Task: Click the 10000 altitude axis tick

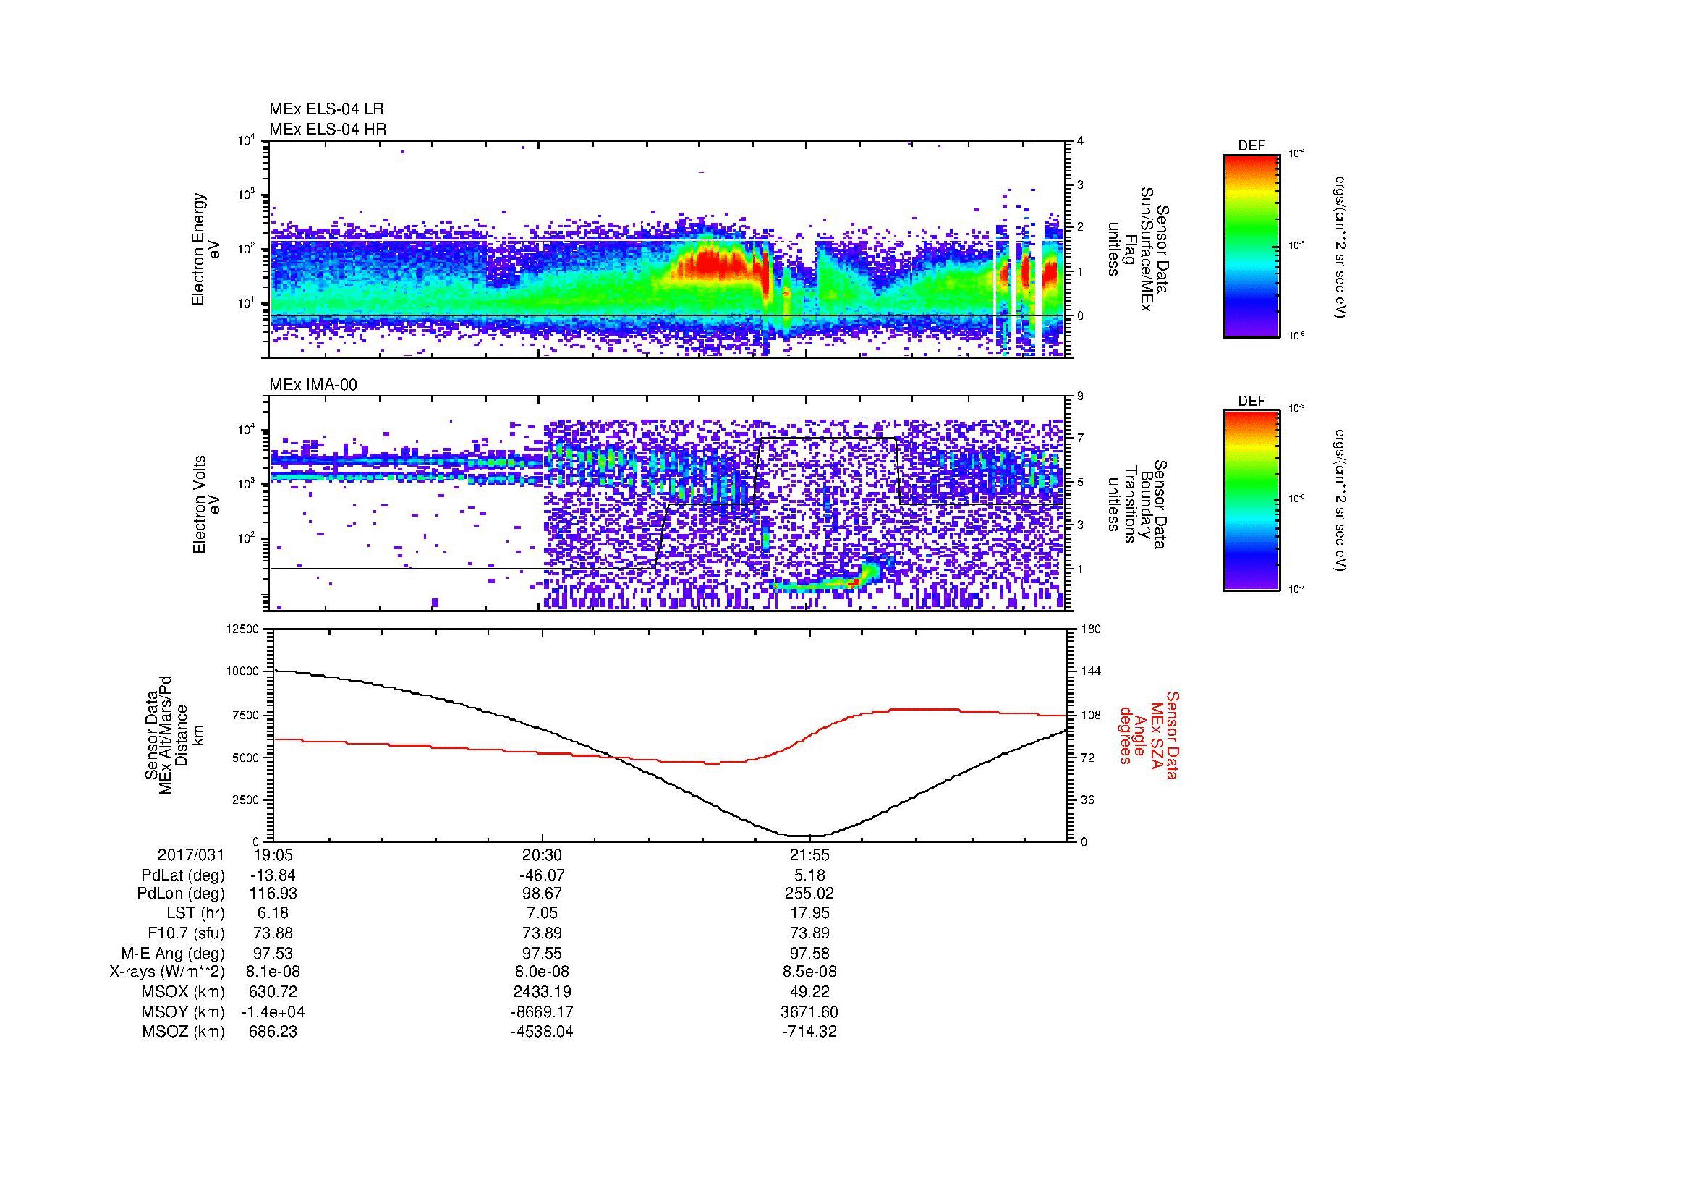Action: coord(244,671)
